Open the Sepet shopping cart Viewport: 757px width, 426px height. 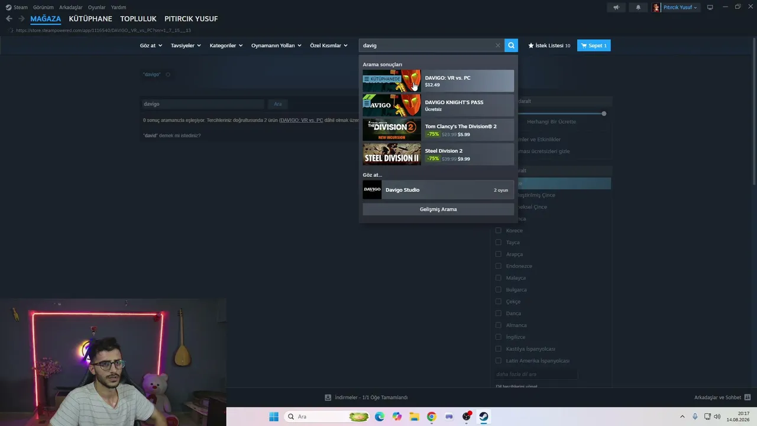pyautogui.click(x=594, y=46)
